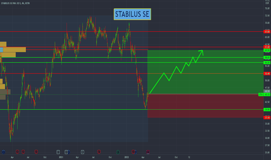The height and width of the screenshot is (160, 271).
Task: Click the 2021 label on time axis
Action: tap(61, 157)
